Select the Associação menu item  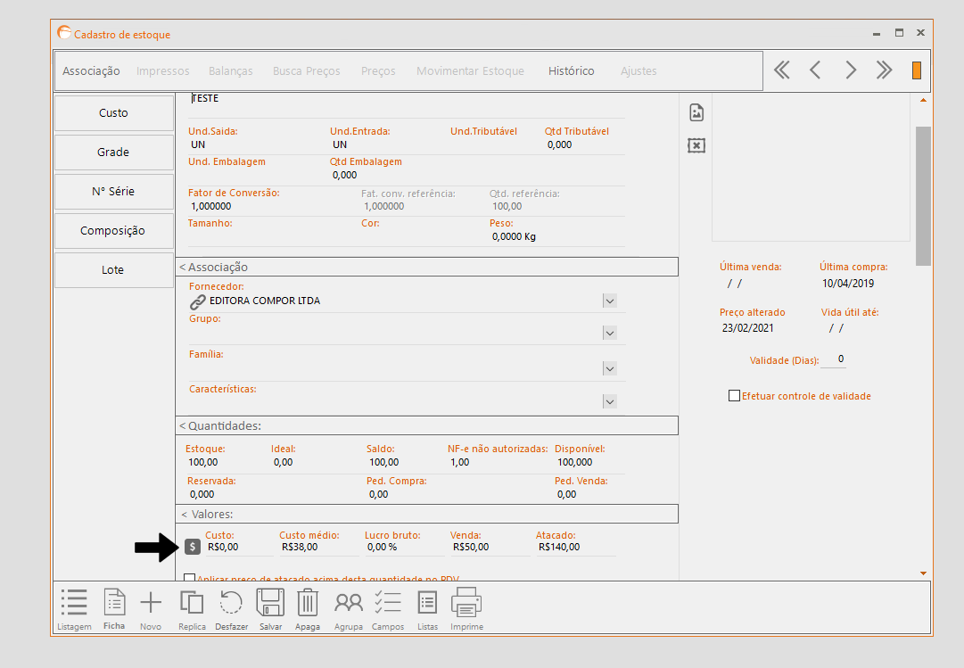pyautogui.click(x=91, y=71)
